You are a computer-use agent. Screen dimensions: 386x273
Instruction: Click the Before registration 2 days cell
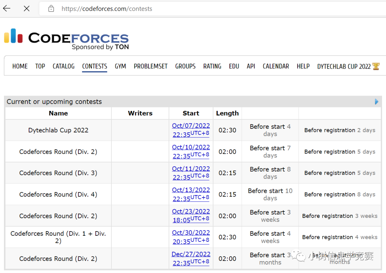click(x=340, y=130)
